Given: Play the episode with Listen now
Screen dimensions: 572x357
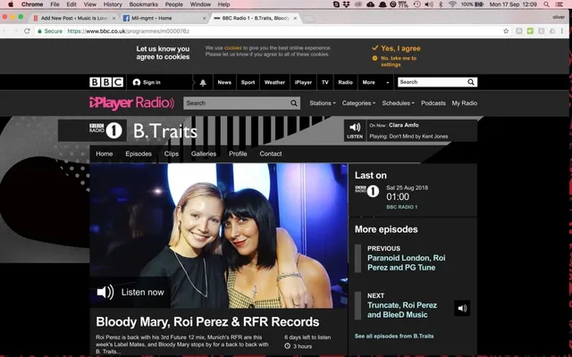Looking at the screenshot, I should pos(130,292).
